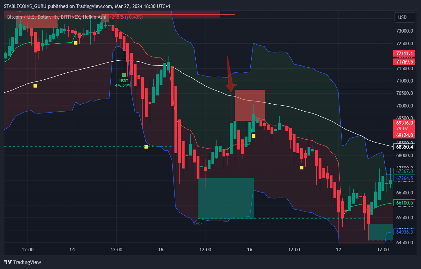Click the 69316.0 current price label

pos(404,122)
